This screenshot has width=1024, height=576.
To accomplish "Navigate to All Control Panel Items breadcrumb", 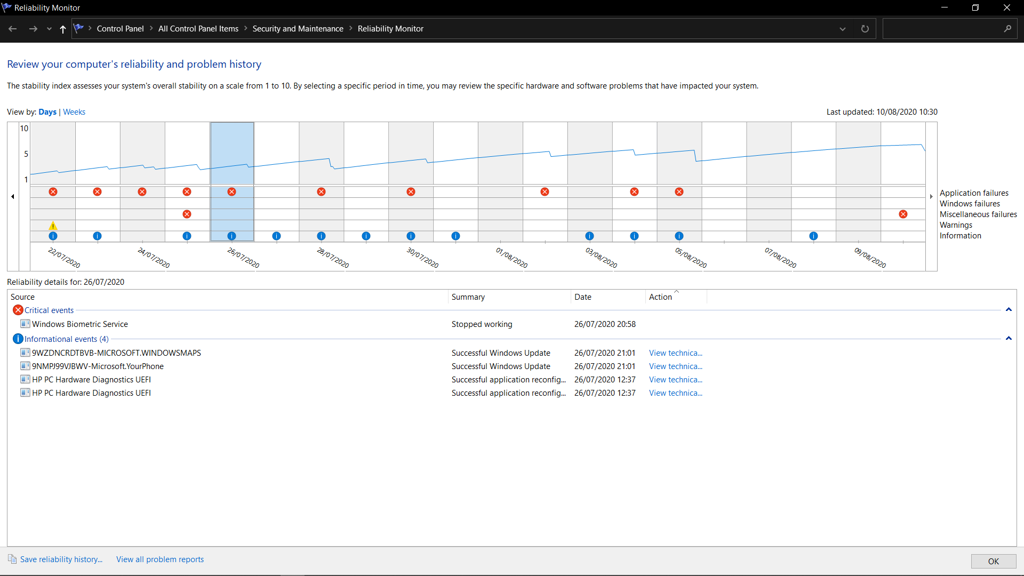I will [x=198, y=29].
